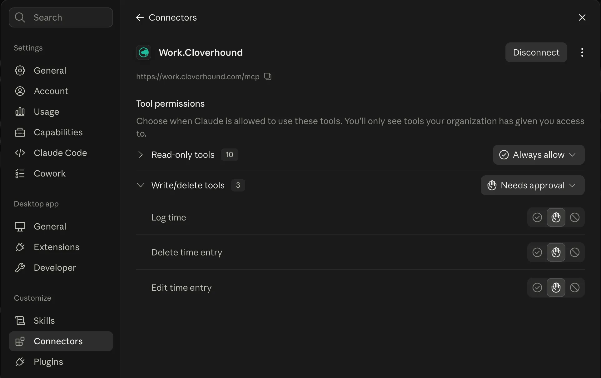Screen dimensions: 601x378
Task: Close the settings dialog with X
Action: coord(582,17)
